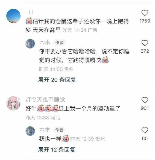Open 木木's avatar in the first reply

[x=30, y=44]
